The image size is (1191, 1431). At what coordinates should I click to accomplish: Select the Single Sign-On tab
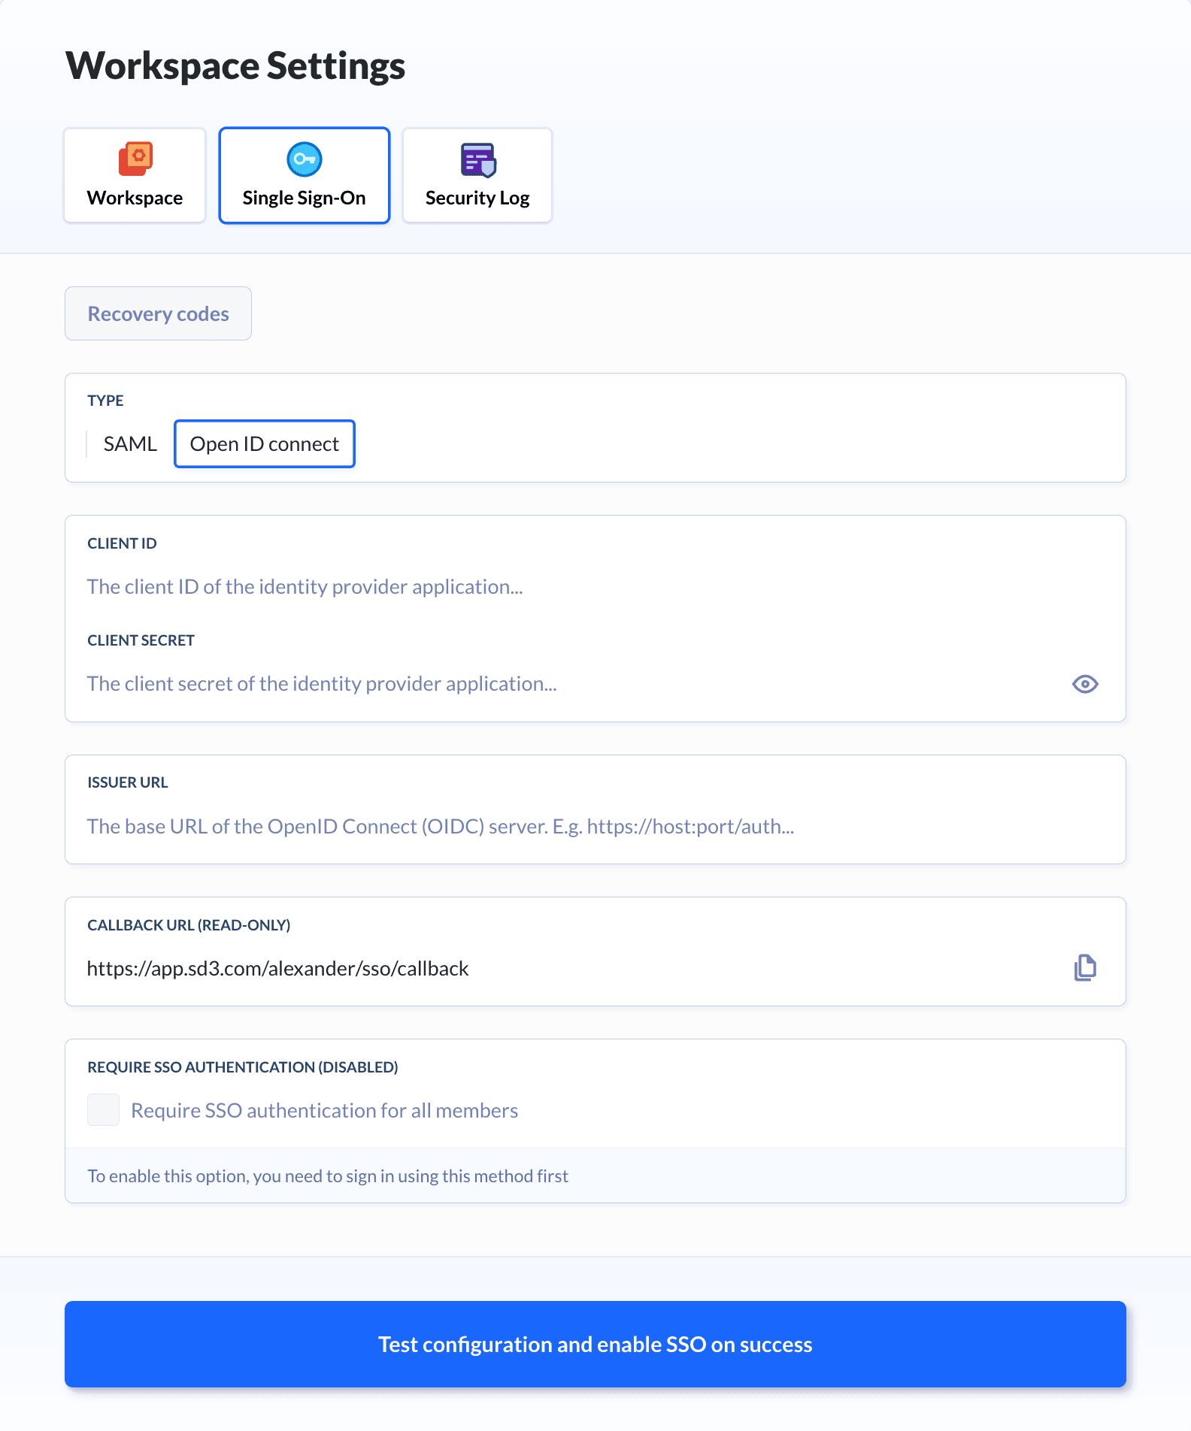point(304,175)
